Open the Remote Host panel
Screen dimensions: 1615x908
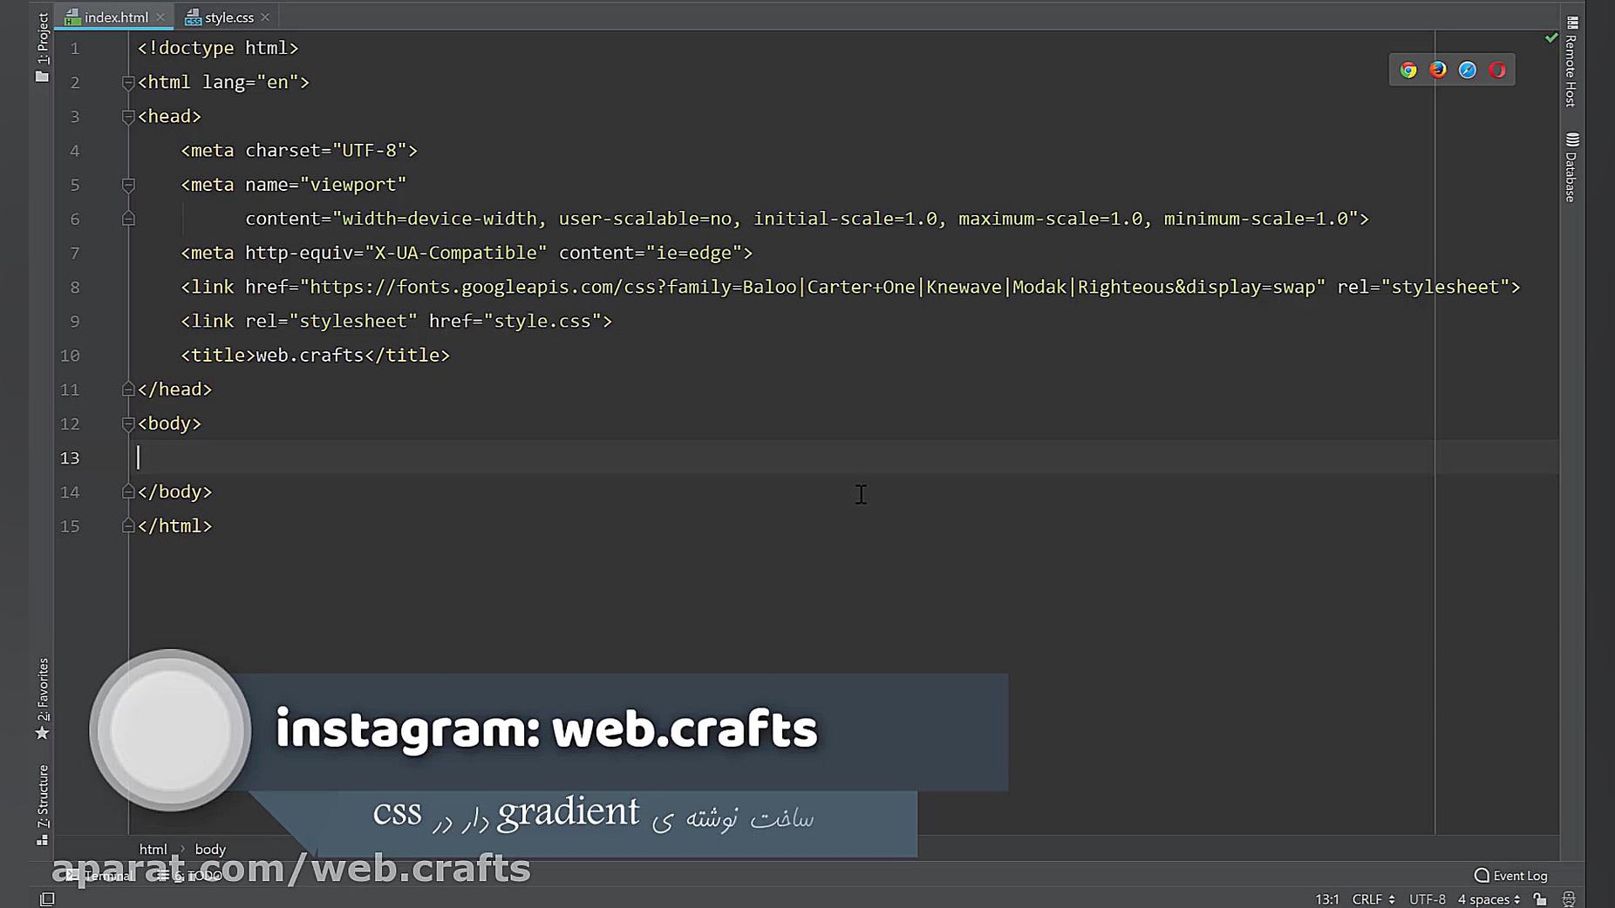[1571, 61]
